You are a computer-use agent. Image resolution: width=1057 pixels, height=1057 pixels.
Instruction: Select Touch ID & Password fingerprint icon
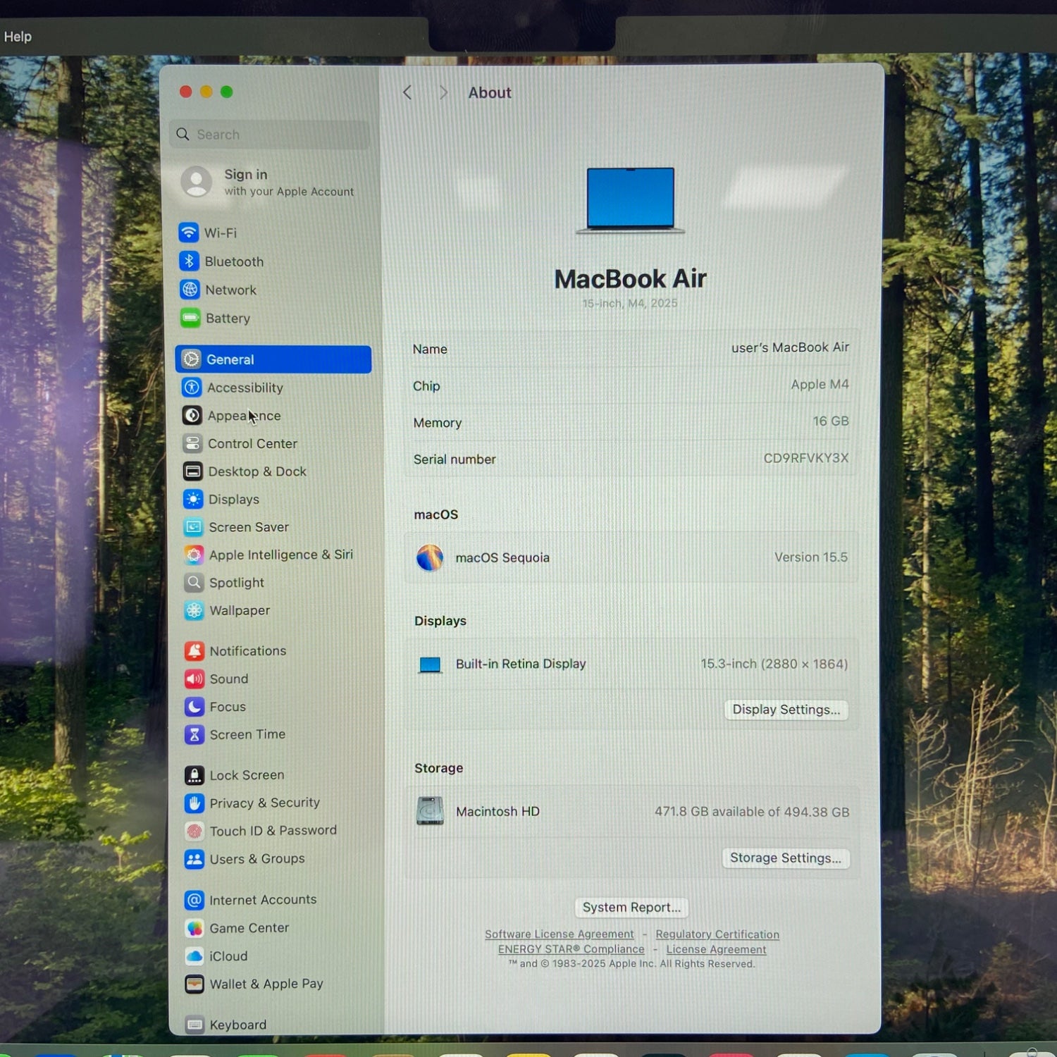[x=194, y=831]
